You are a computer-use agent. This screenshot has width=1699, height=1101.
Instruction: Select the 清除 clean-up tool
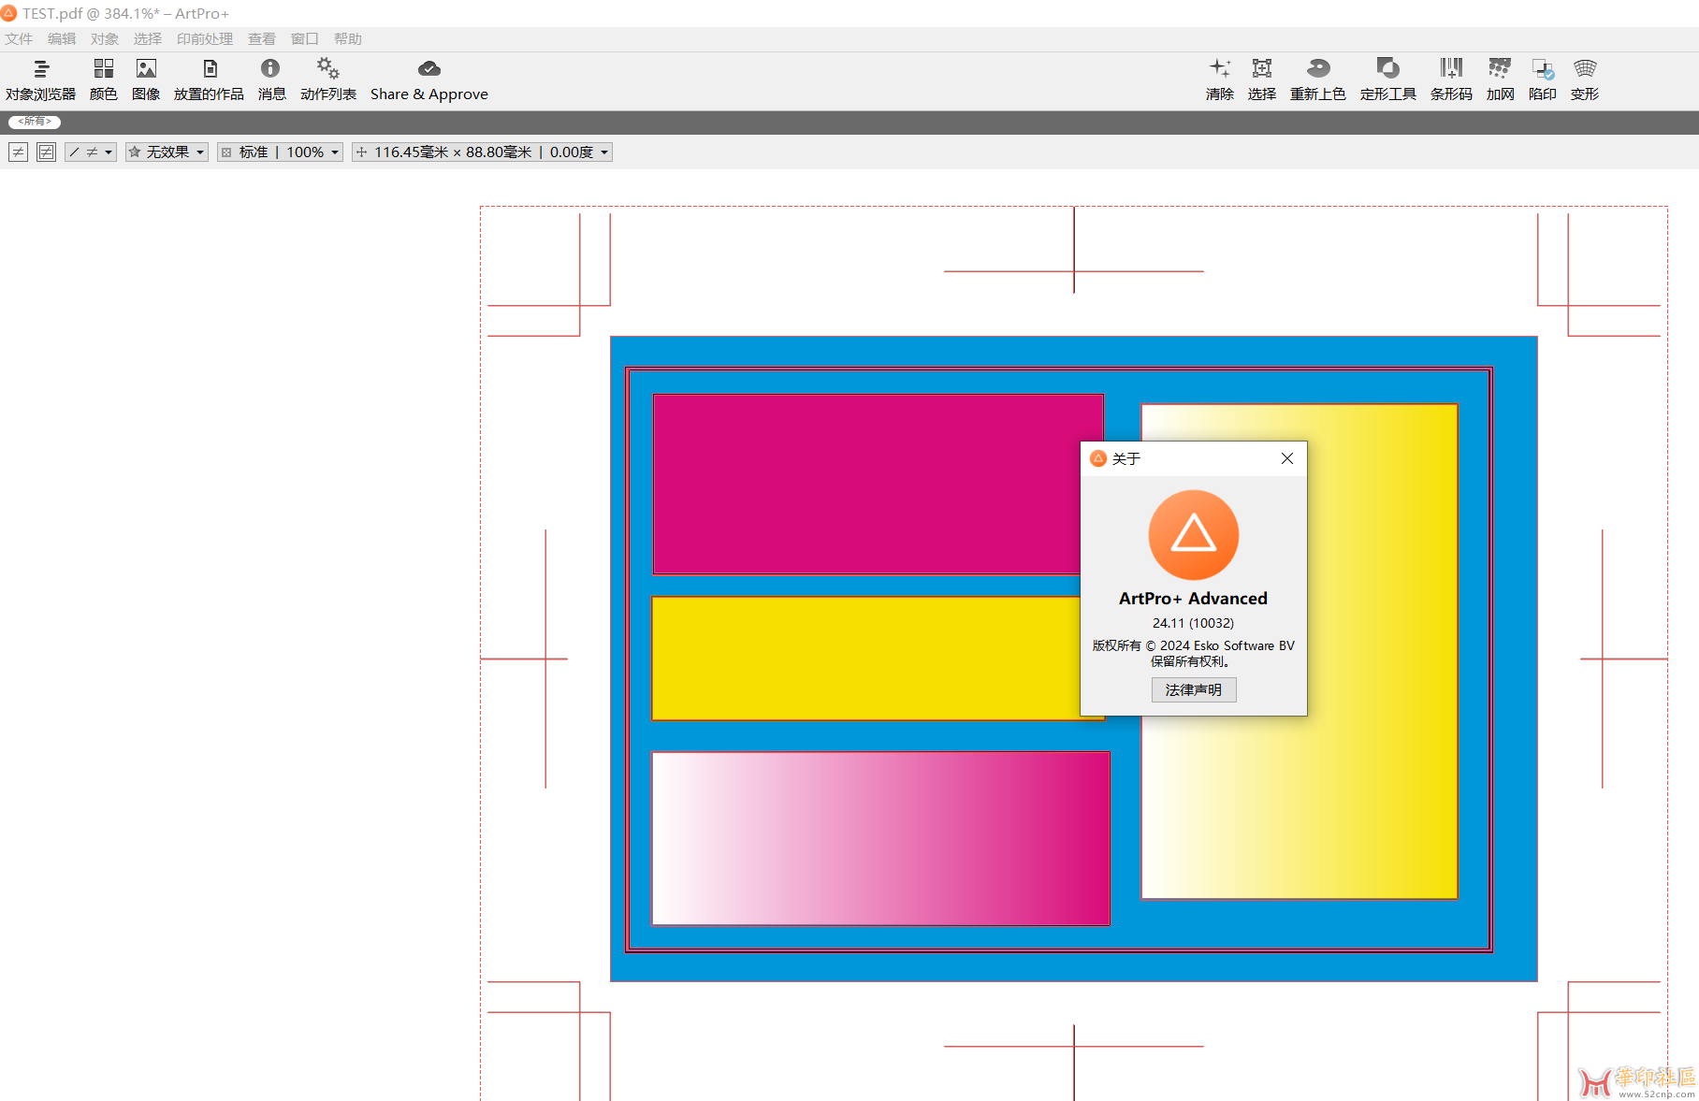[1219, 80]
